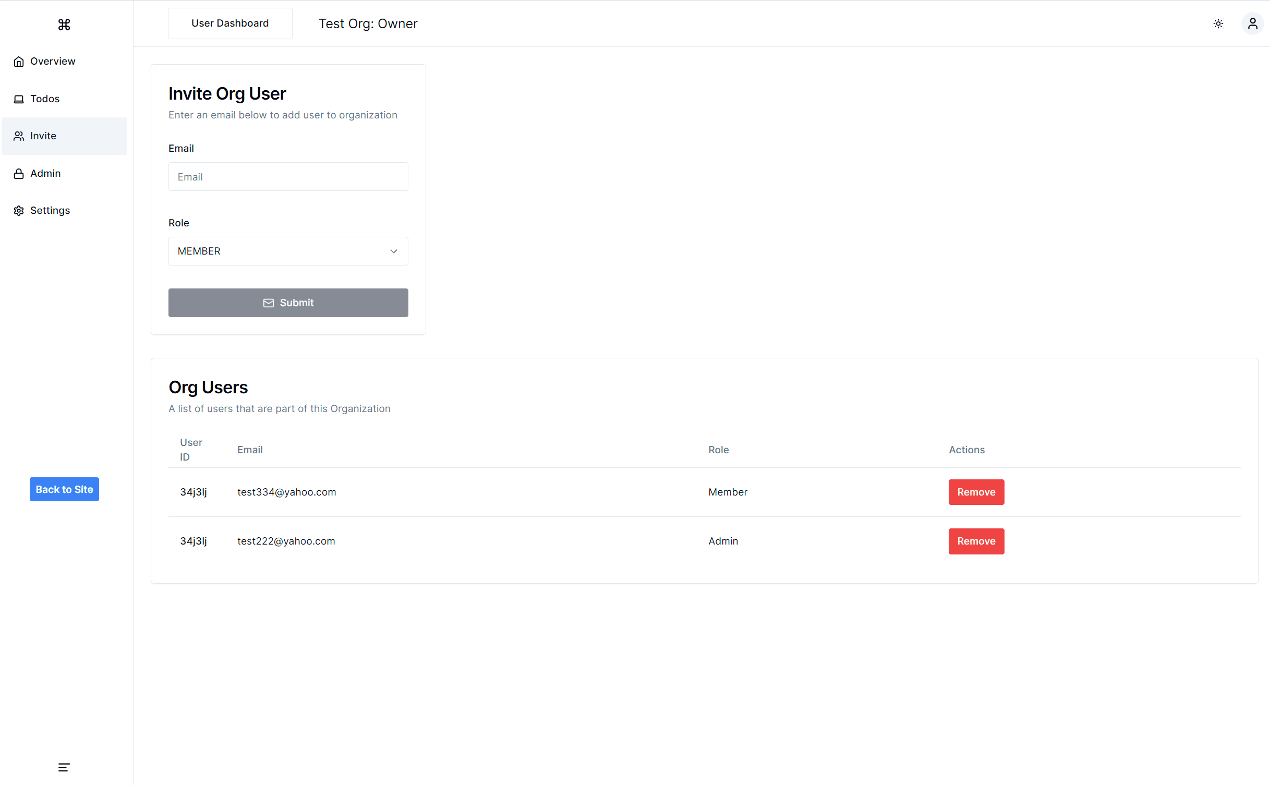Click the chevron arrow on Role select
Viewport: 1270px width, 785px height.
[x=394, y=251]
